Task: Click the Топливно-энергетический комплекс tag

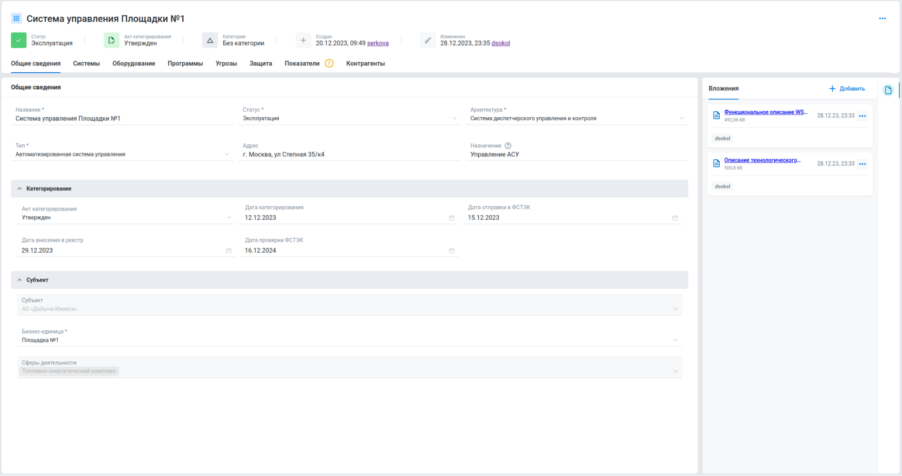Action: 69,371
